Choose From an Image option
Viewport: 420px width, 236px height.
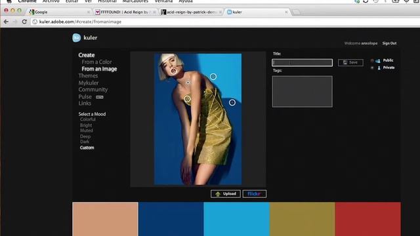pos(99,69)
